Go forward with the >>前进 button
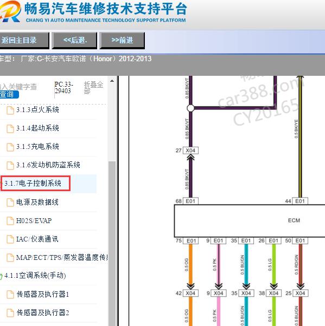 (x=122, y=40)
